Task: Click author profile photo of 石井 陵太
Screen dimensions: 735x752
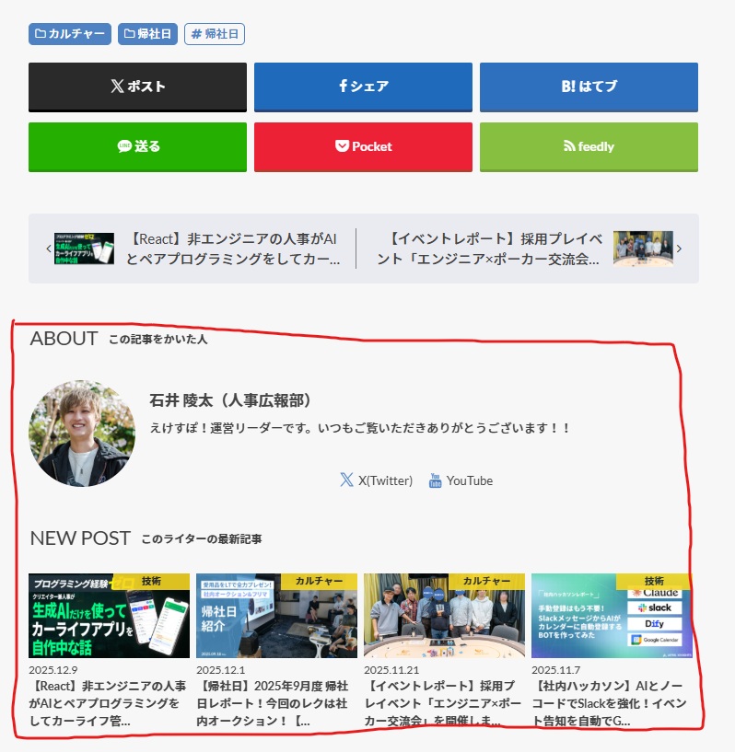Action: (x=82, y=434)
